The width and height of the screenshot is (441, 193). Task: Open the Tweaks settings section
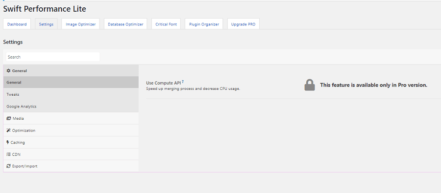point(71,94)
